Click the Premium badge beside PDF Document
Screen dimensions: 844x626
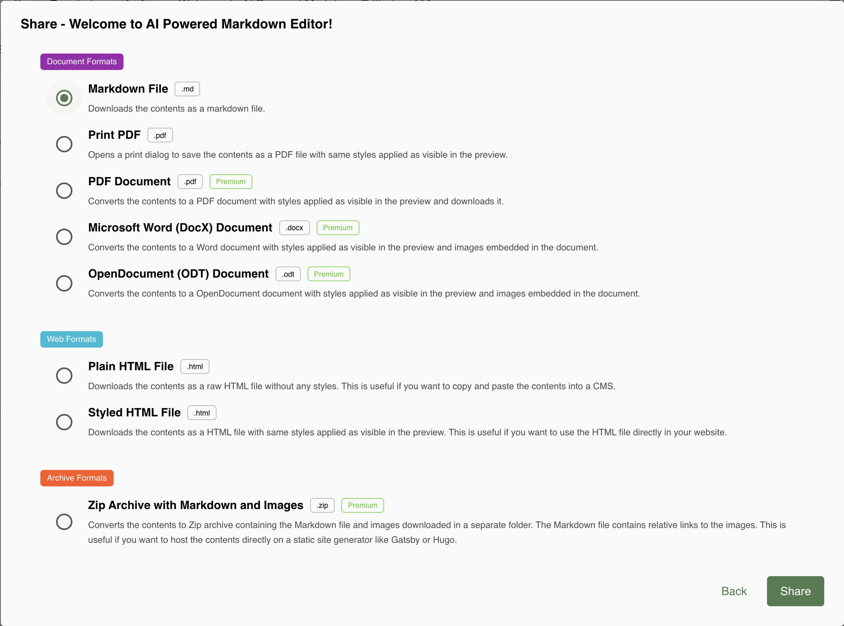click(231, 182)
